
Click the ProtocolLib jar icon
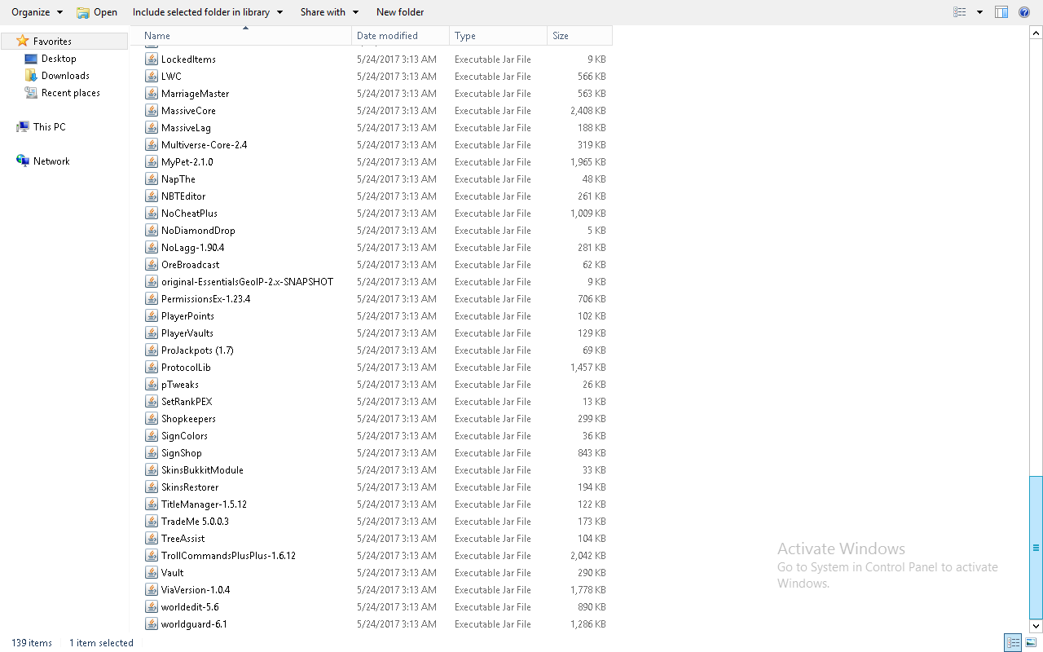coord(152,368)
